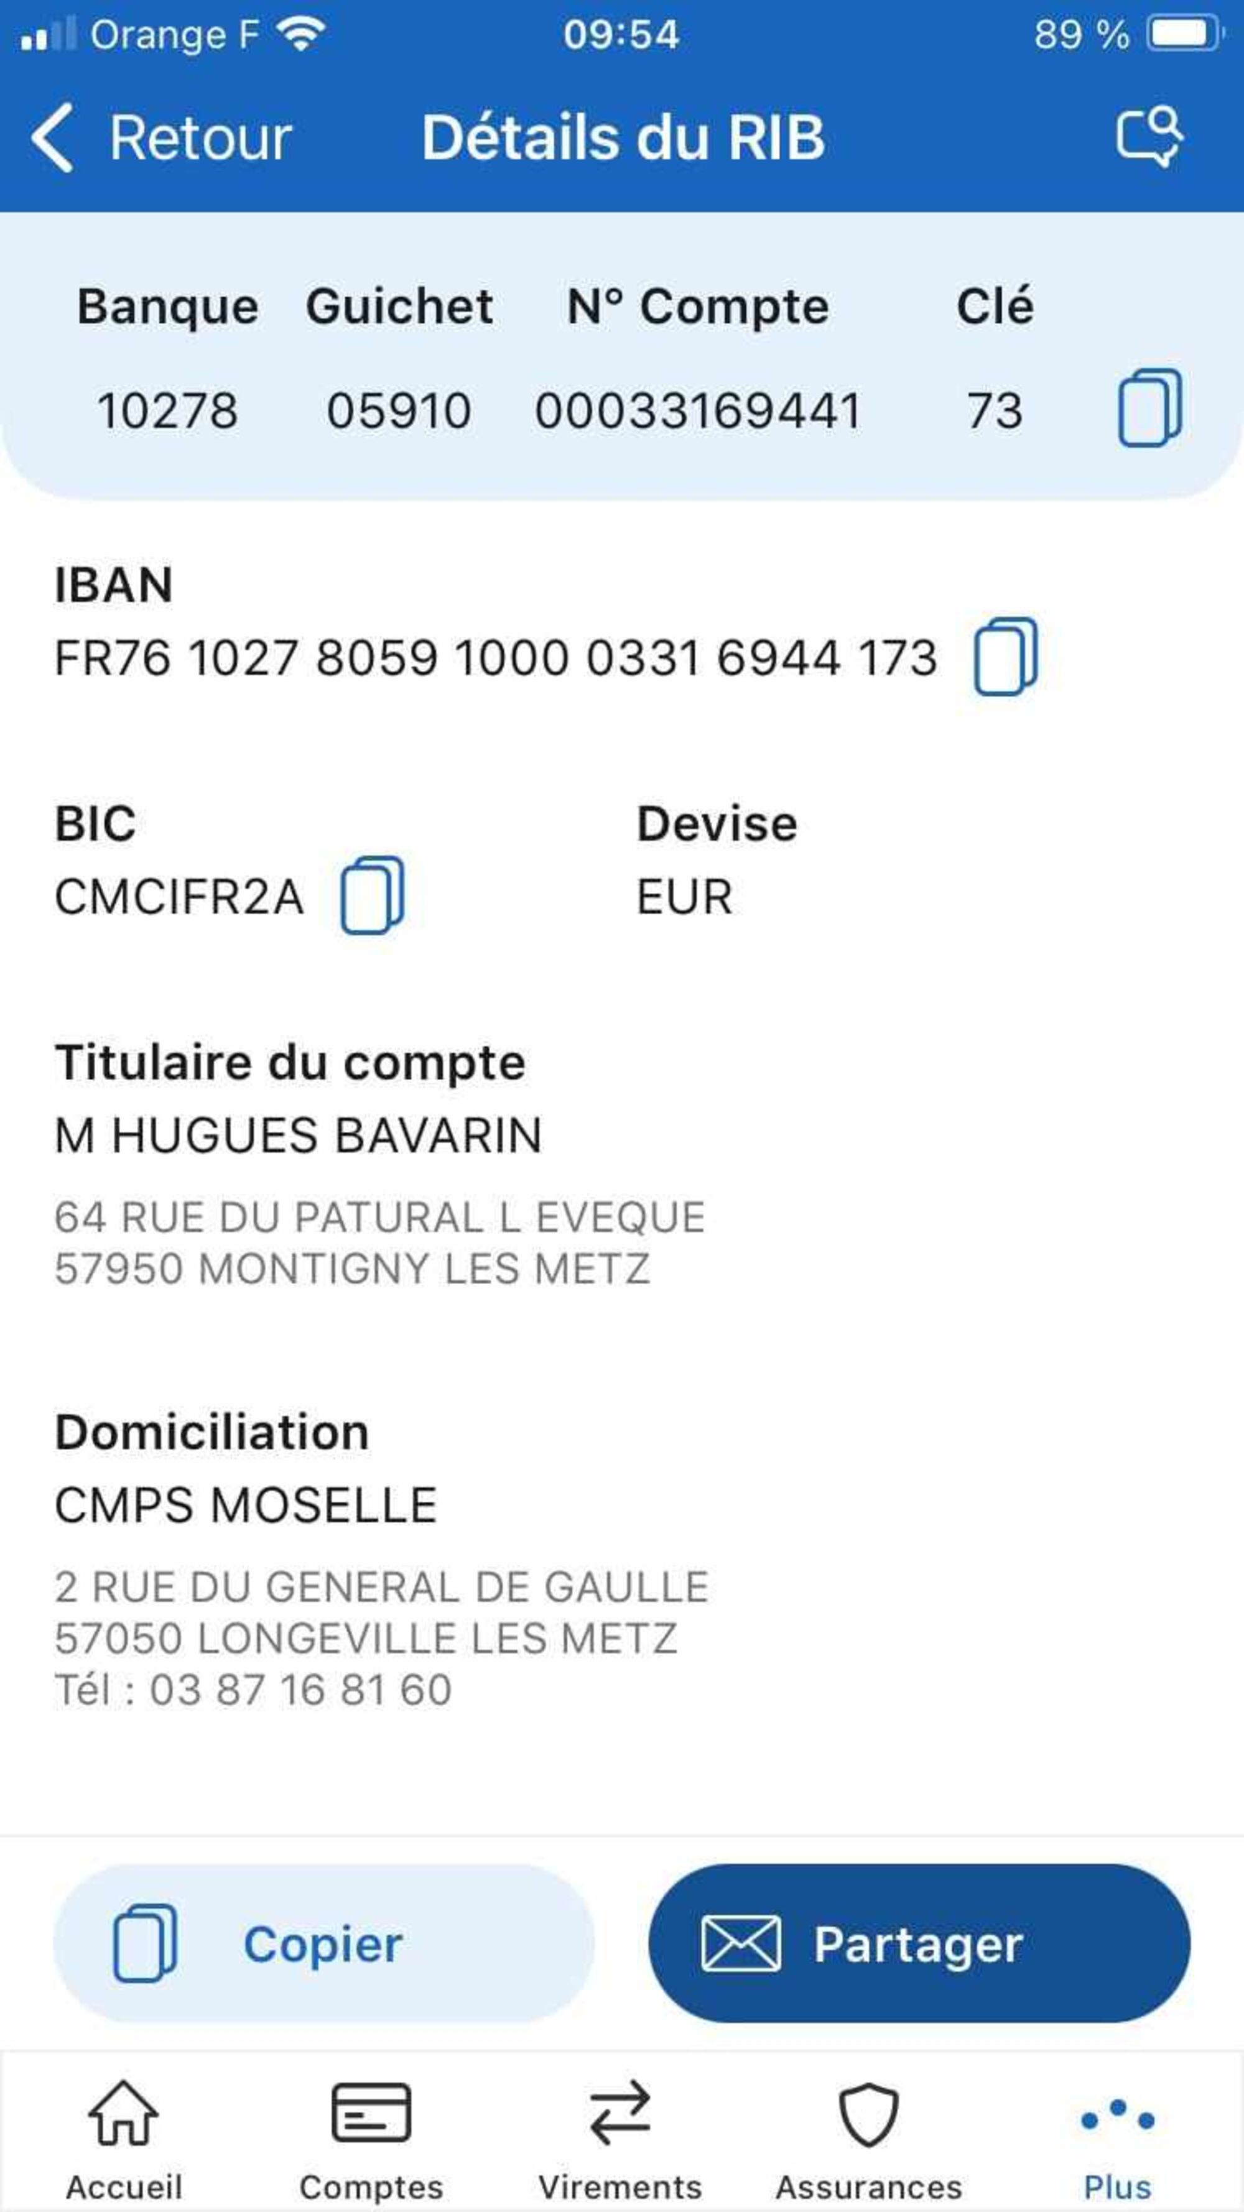Viewport: 1244px width, 2212px height.
Task: Tap the CMPS MOSELLE domiciliation name
Action: coord(246,1506)
